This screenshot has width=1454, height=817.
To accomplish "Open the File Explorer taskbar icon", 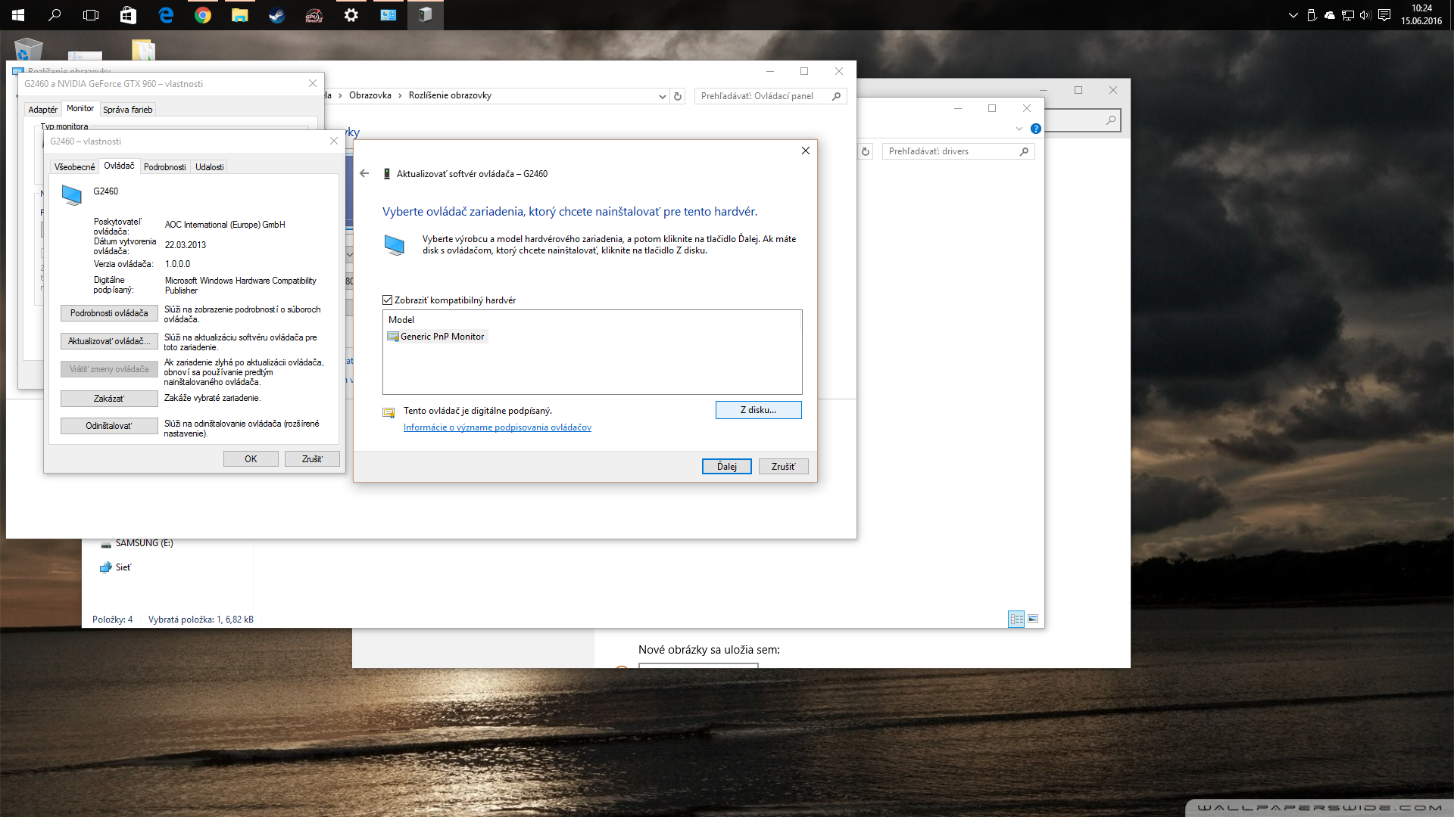I will tap(239, 15).
